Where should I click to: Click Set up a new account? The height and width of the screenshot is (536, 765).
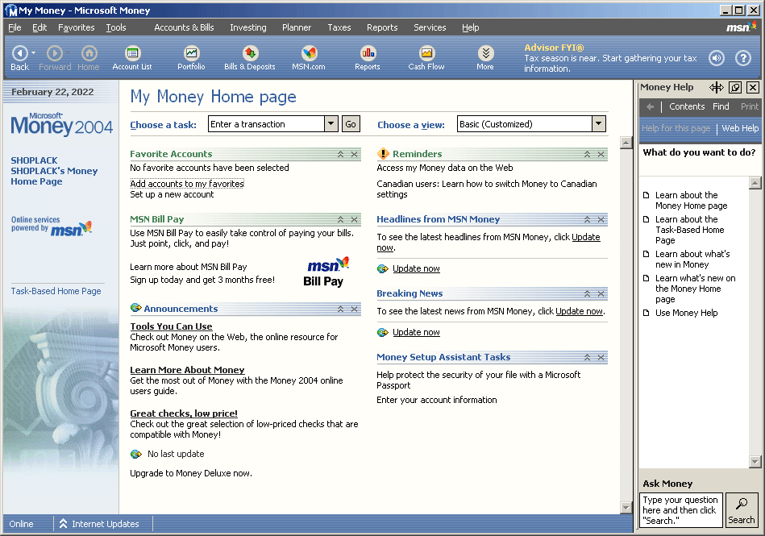tap(172, 194)
